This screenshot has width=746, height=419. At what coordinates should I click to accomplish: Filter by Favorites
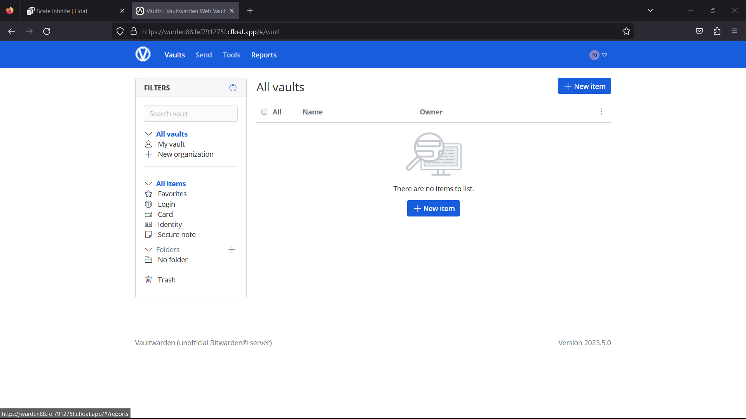(x=172, y=194)
